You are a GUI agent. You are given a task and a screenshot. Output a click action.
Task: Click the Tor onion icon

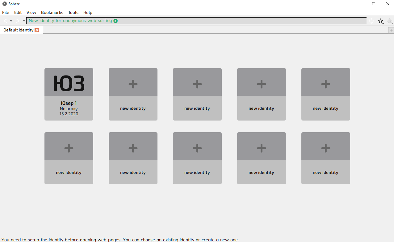coord(390,21)
